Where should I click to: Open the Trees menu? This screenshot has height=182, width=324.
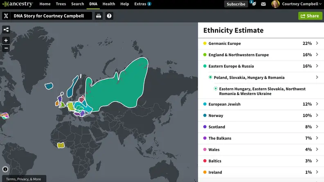click(61, 4)
